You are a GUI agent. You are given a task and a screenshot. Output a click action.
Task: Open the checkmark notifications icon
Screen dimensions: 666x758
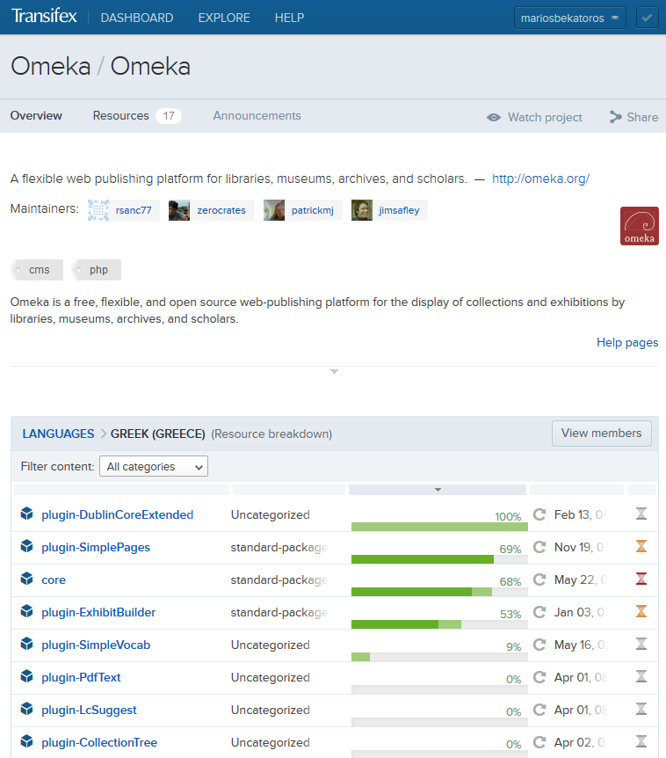648,18
